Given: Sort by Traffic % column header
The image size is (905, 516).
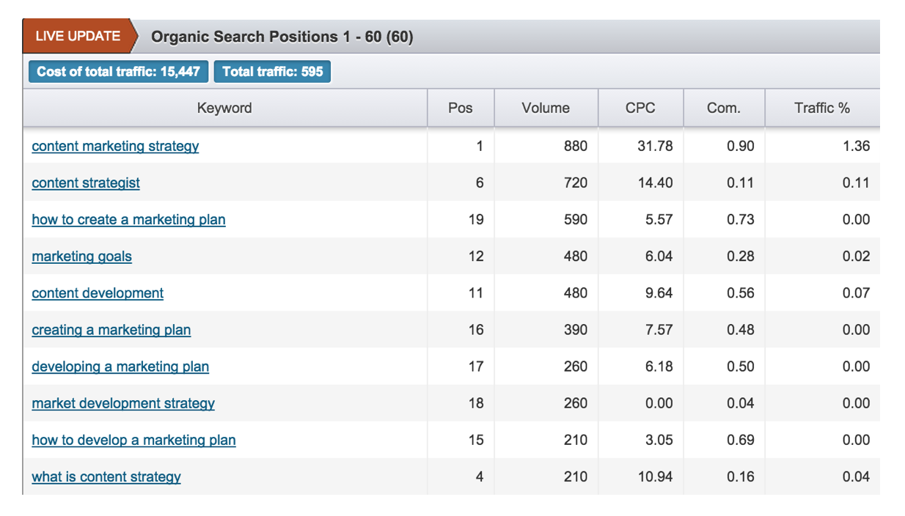Looking at the screenshot, I should 821,108.
